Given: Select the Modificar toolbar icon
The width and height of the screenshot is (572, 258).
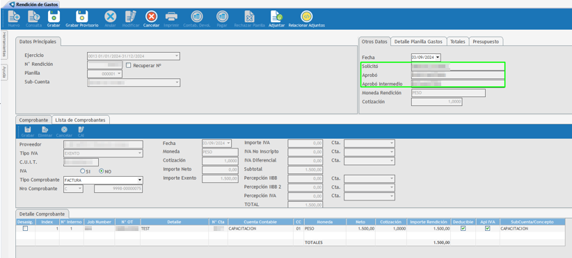Looking at the screenshot, I should coord(131,17).
